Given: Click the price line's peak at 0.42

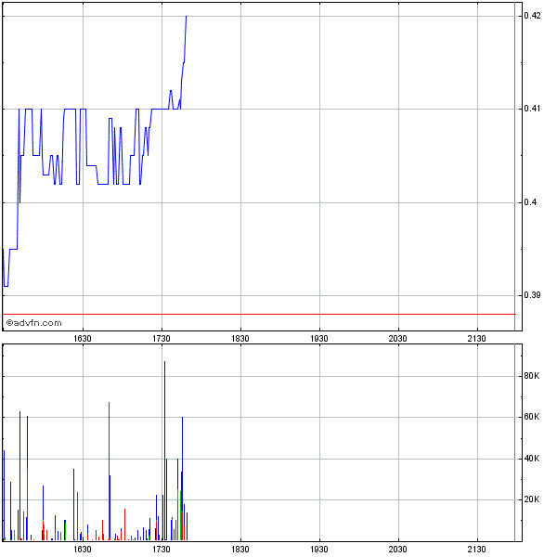Looking at the screenshot, I should tap(186, 17).
